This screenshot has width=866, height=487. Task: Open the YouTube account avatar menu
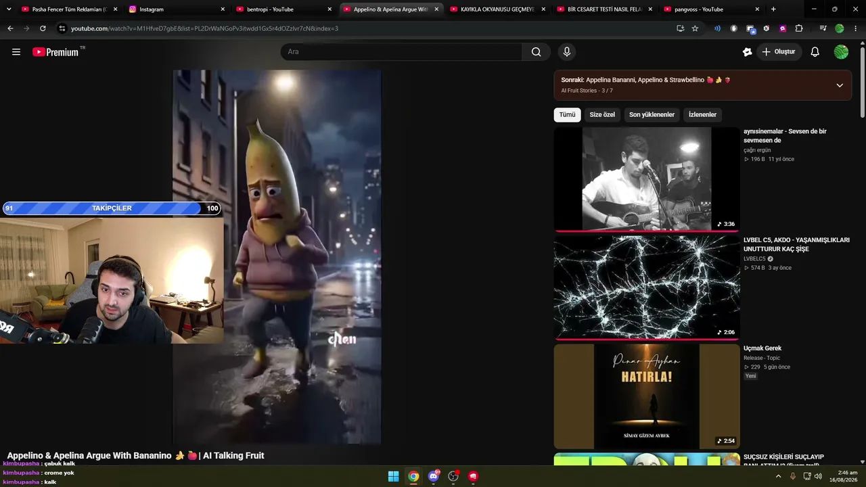tap(841, 52)
